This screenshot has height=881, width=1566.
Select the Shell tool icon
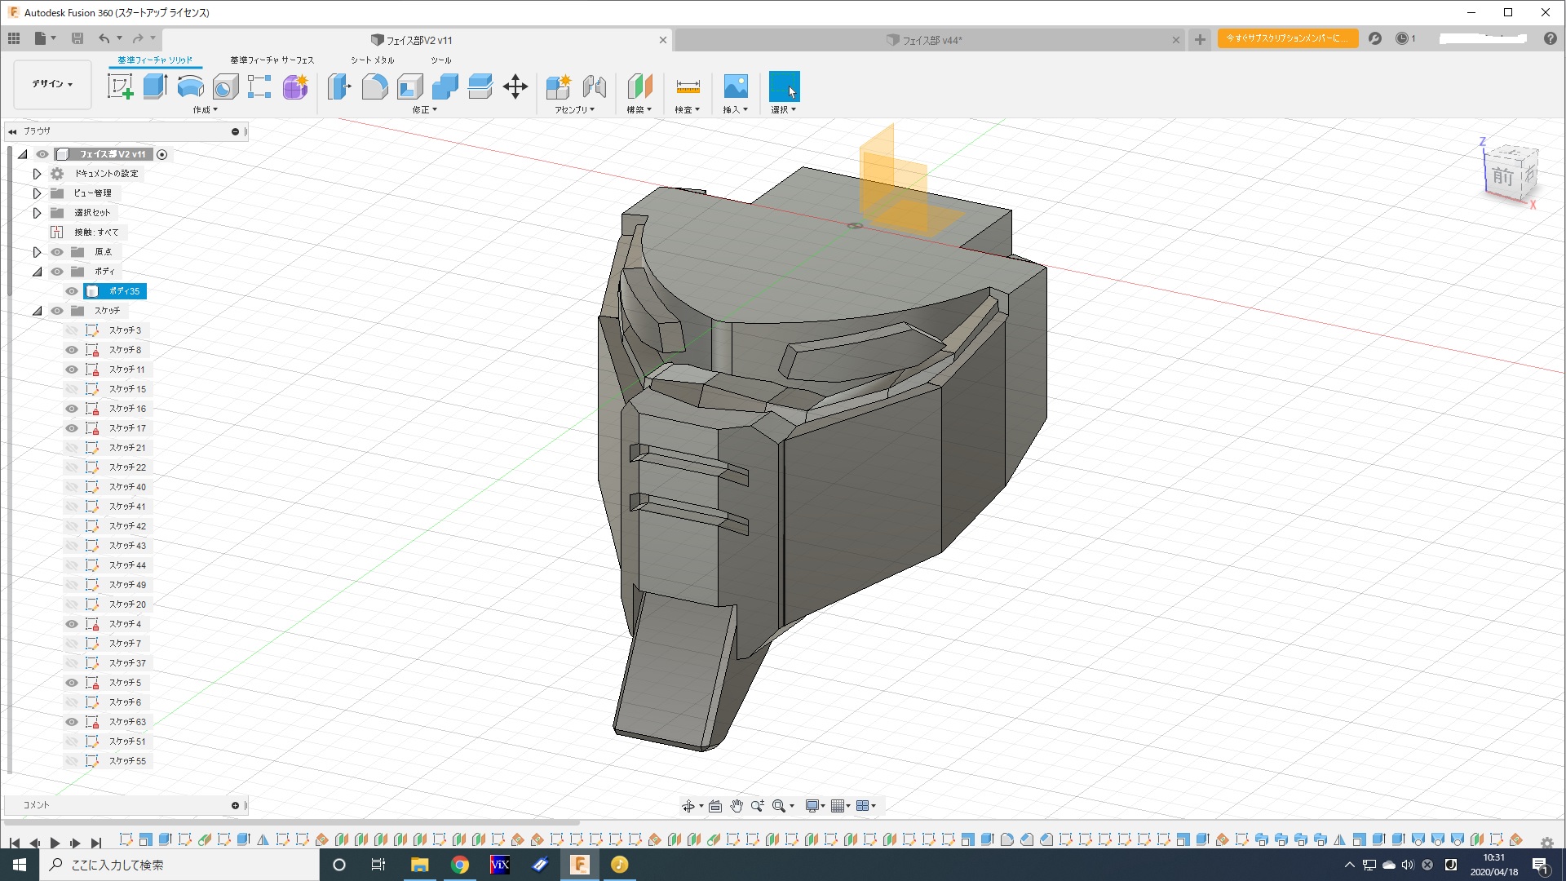(x=410, y=86)
